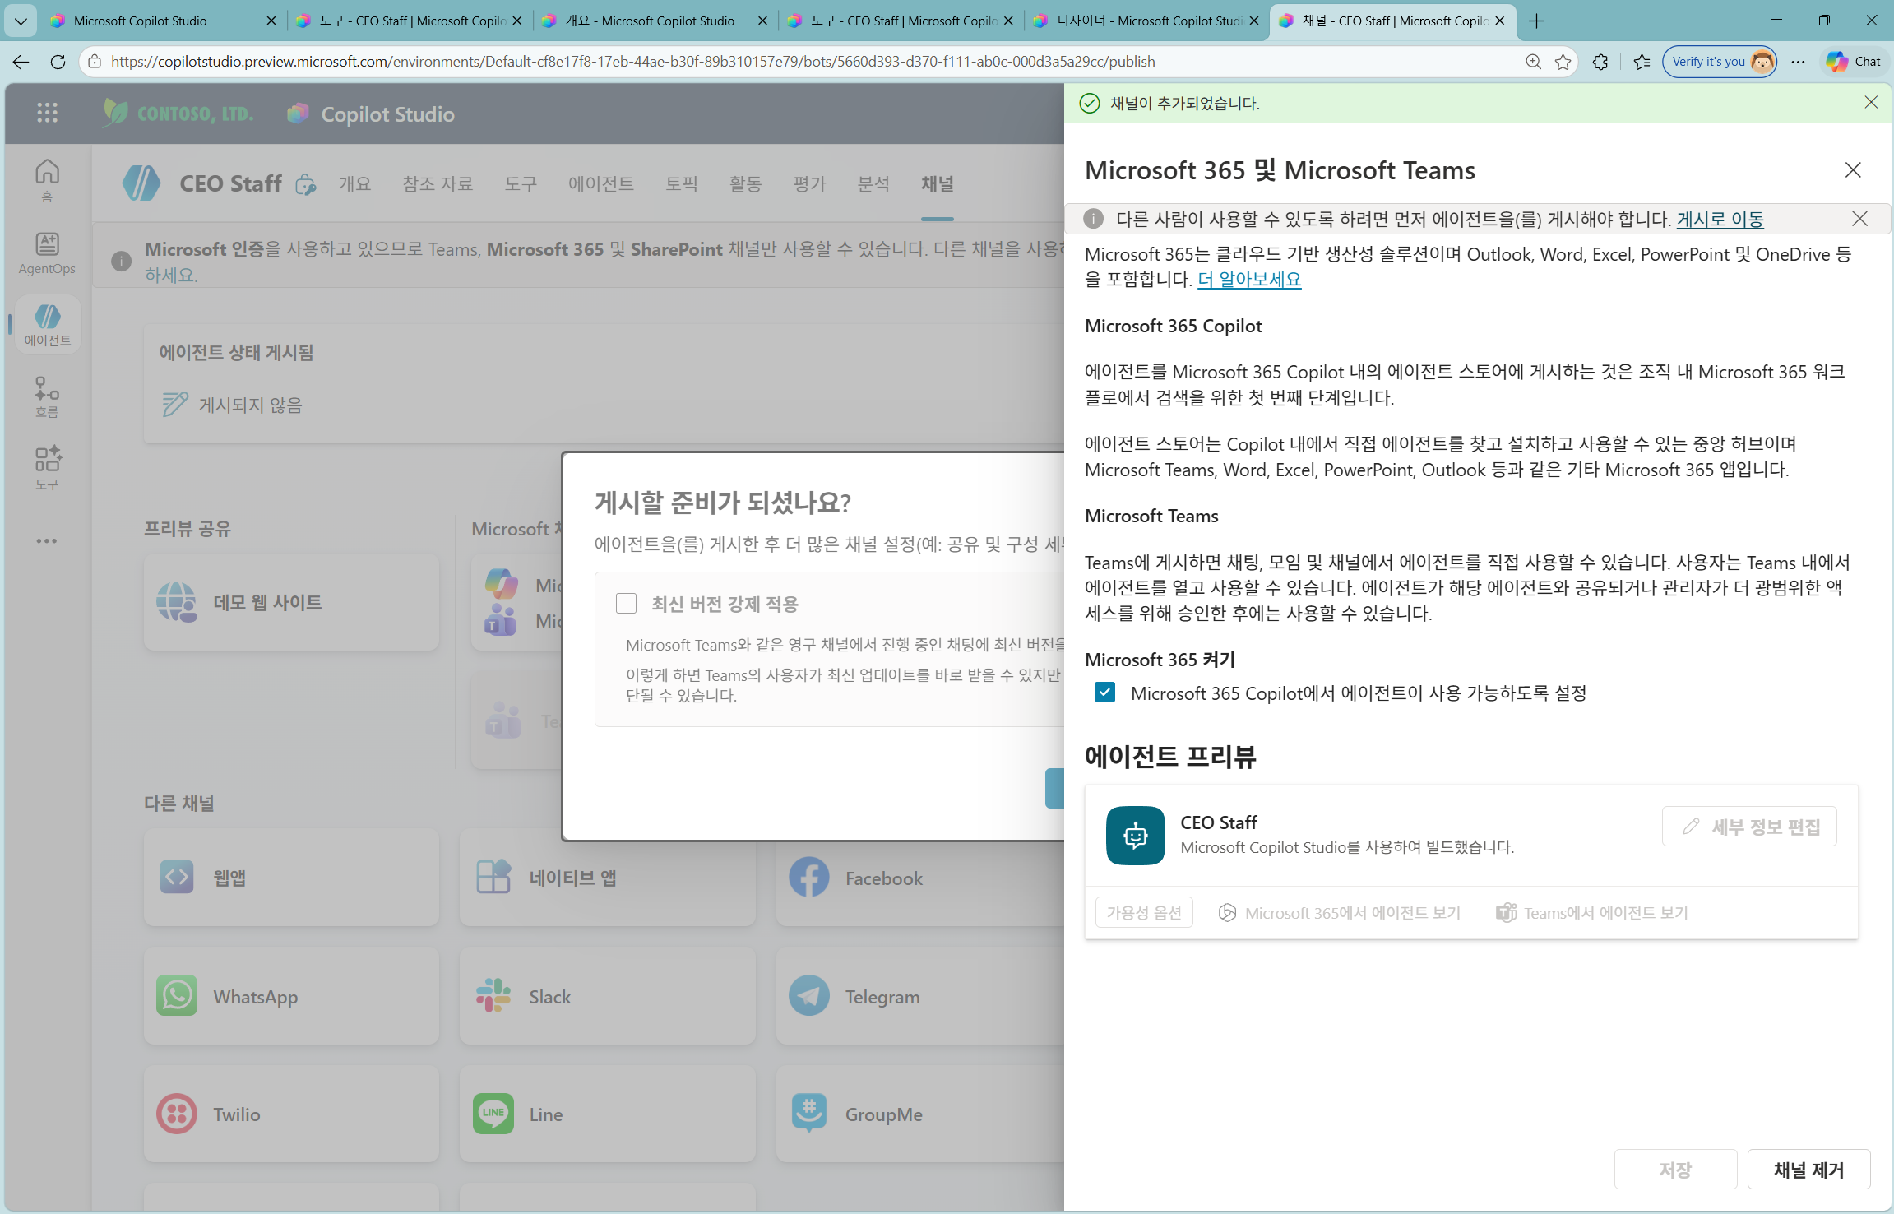Select the 채널 tab
This screenshot has height=1214, width=1894.
938,184
